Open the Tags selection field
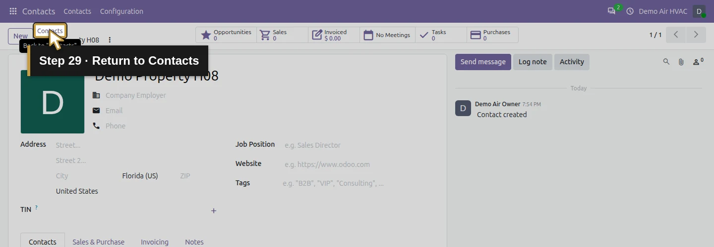 357,183
